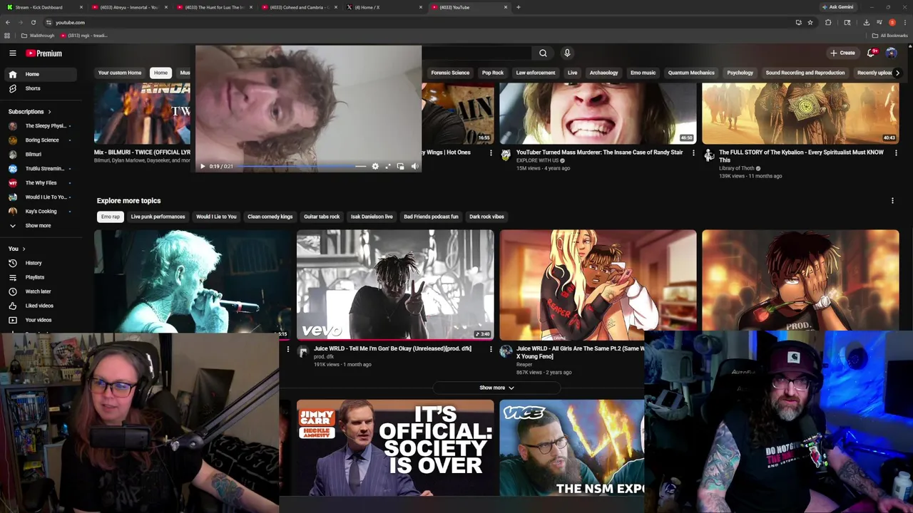Viewport: 913px width, 513px height.
Task: Select the Dark rock vibes topic chip
Action: click(486, 217)
